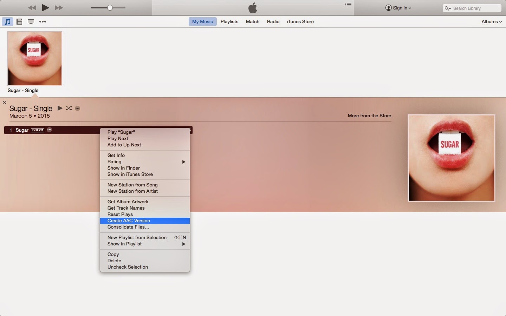506x316 pixels.
Task: Shuffle the Sugar - Single album
Action: [69, 108]
